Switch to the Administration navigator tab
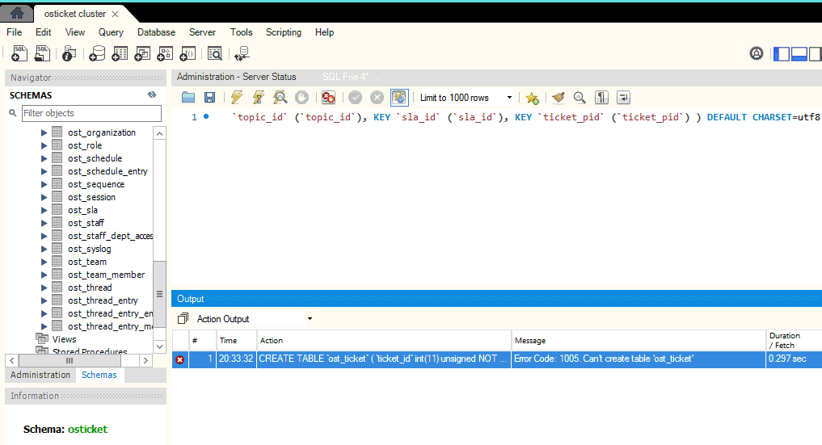The image size is (822, 445). pyautogui.click(x=40, y=375)
